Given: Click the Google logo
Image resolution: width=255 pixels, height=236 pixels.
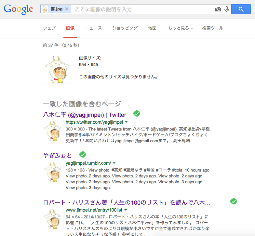Looking at the screenshot, I should click(x=18, y=9).
